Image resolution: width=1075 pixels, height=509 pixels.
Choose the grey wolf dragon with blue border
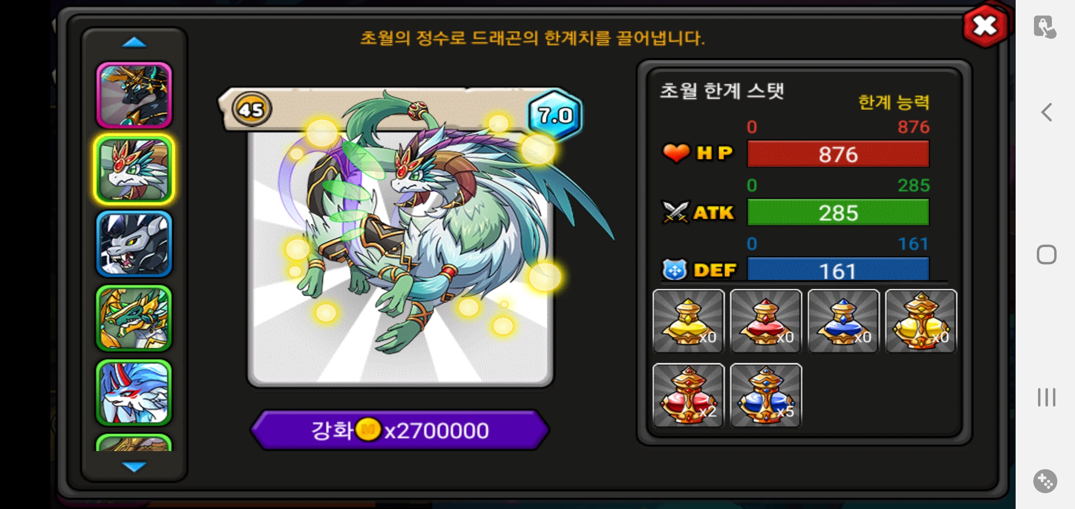point(134,244)
